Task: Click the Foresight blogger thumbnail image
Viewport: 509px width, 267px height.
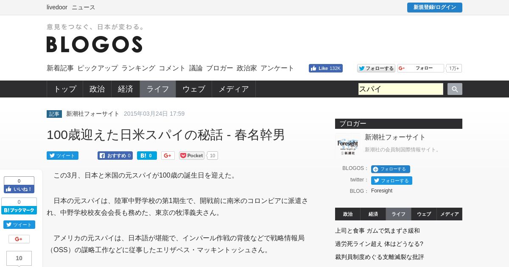Action: [x=348, y=146]
